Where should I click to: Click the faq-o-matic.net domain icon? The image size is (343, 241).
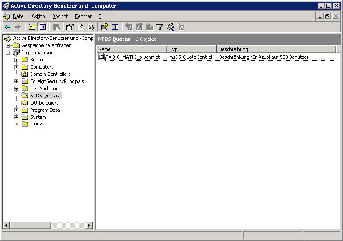click(x=16, y=53)
